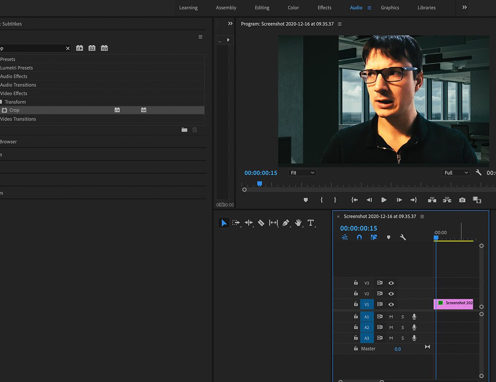Screen dimensions: 496x382
Task: Switch to the Color workspace tab
Action: coord(293,8)
